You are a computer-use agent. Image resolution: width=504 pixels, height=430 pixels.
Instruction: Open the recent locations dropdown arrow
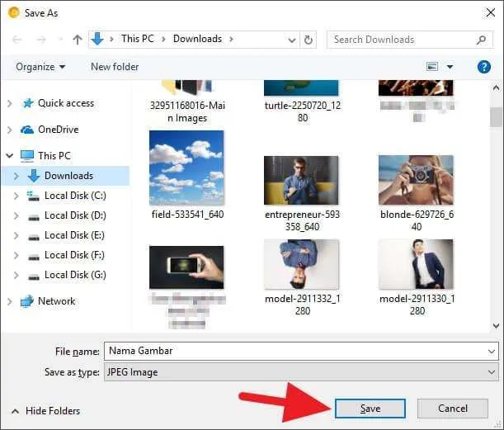click(x=60, y=40)
